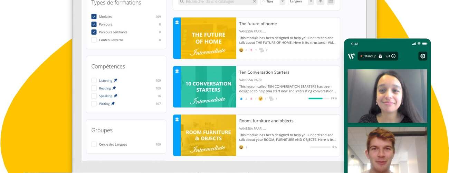
Task: Click red exclamation icon on The future of home
Action: (x=251, y=50)
